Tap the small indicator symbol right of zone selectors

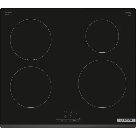click(x=76, y=113)
